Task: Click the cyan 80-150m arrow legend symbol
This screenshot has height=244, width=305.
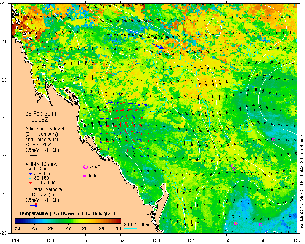Action: click(30, 178)
